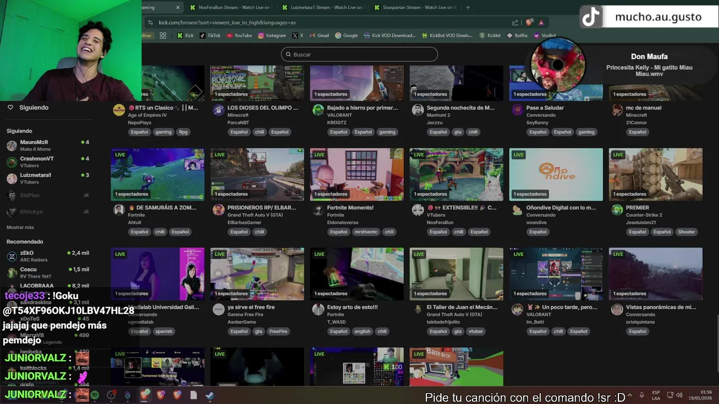Open the PREMIER Counter-Strike 2 thumbnail
The height and width of the screenshot is (404, 719).
pos(656,174)
